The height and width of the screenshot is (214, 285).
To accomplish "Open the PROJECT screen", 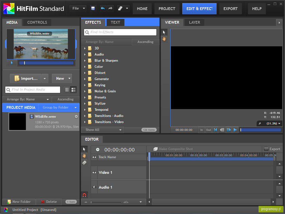I will [x=167, y=9].
